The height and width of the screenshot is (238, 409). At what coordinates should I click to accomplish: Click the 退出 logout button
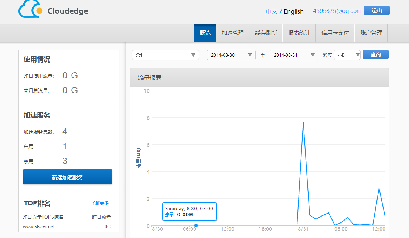click(376, 10)
